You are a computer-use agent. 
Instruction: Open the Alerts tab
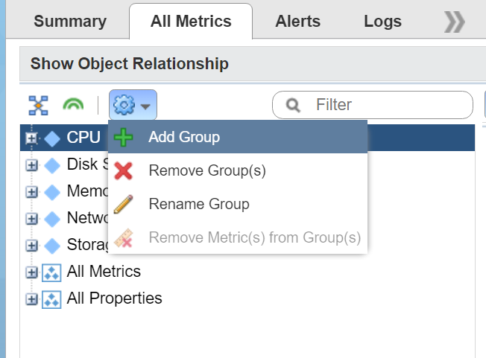coord(297,22)
